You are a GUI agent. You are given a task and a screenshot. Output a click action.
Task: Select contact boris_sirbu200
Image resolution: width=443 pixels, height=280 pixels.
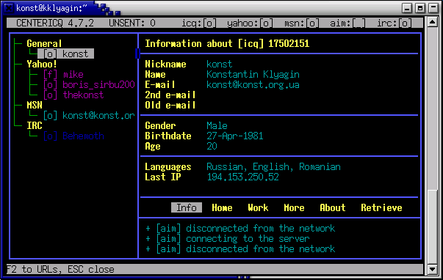click(x=89, y=84)
